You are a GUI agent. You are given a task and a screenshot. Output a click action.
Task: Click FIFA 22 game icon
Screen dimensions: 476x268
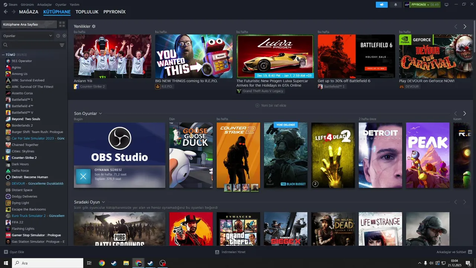tap(8, 222)
